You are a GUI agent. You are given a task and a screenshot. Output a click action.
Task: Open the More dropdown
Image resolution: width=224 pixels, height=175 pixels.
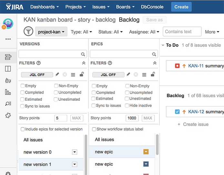[212, 32]
